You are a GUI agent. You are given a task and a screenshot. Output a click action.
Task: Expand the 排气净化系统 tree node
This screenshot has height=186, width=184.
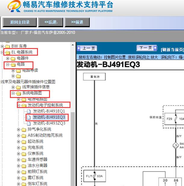(x=19, y=129)
